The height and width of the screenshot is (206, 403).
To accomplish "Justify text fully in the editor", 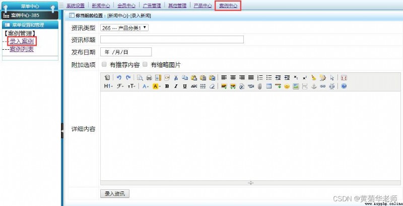I will [251, 78].
